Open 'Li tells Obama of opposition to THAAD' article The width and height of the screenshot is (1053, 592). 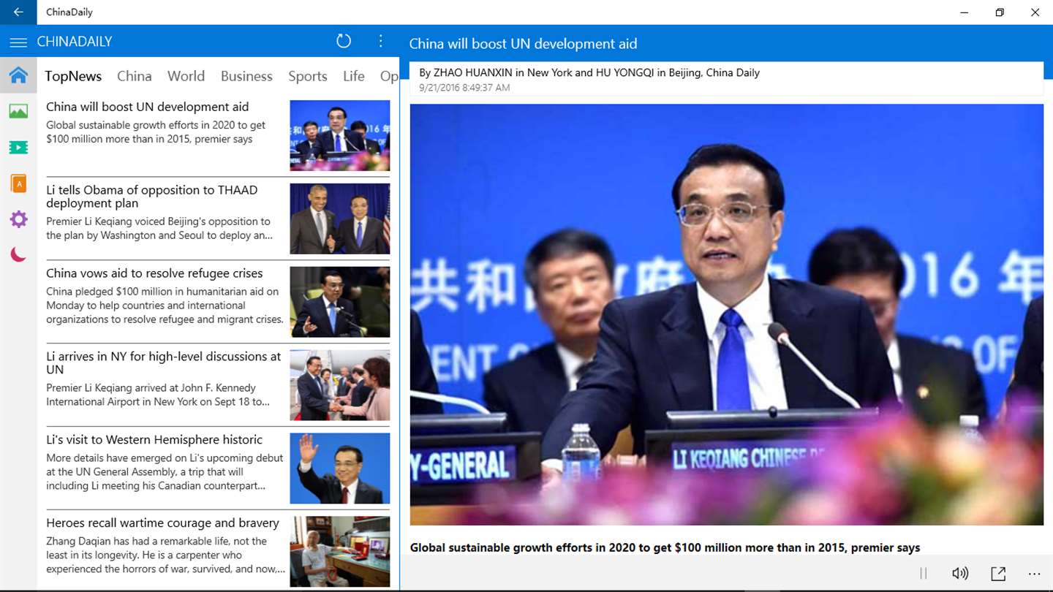click(152, 197)
